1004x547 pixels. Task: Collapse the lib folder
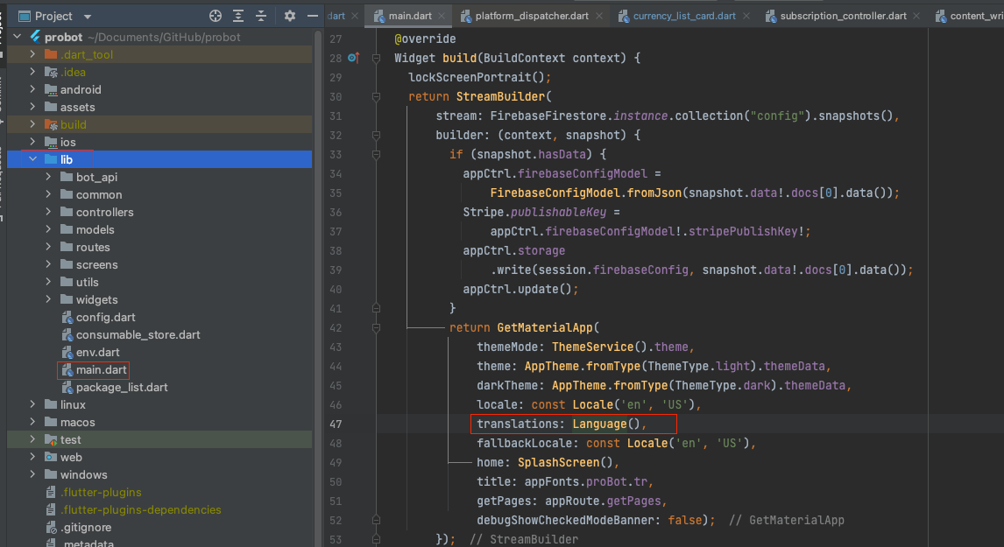coord(32,159)
